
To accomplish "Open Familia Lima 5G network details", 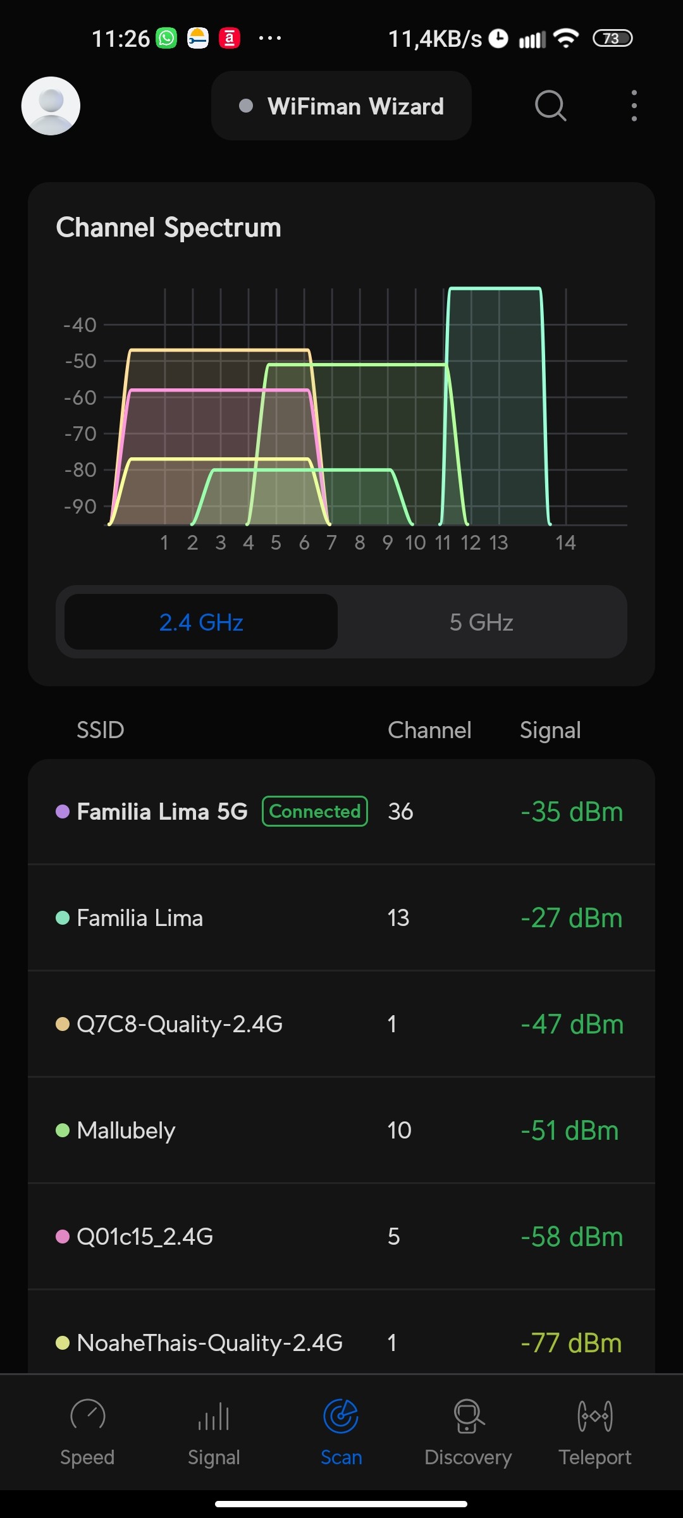I will pos(162,811).
